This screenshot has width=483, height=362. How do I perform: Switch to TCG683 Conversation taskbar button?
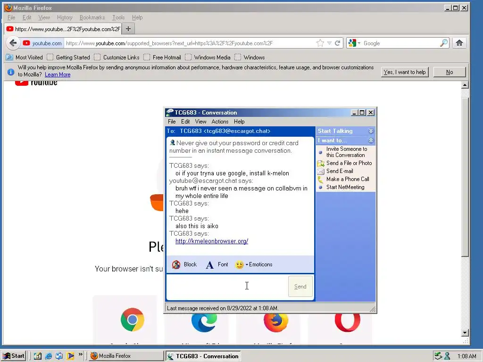203,356
